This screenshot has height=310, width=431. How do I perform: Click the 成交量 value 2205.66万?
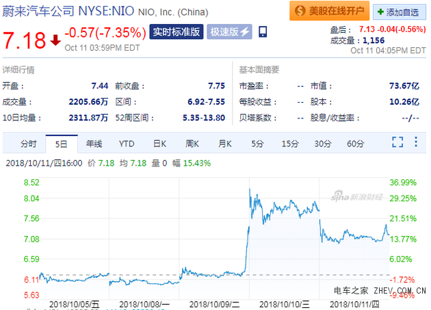88,102
